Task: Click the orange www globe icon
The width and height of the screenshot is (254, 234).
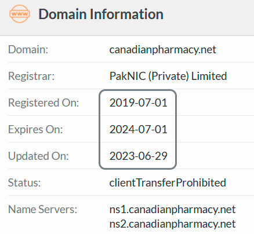Action: click(x=20, y=14)
